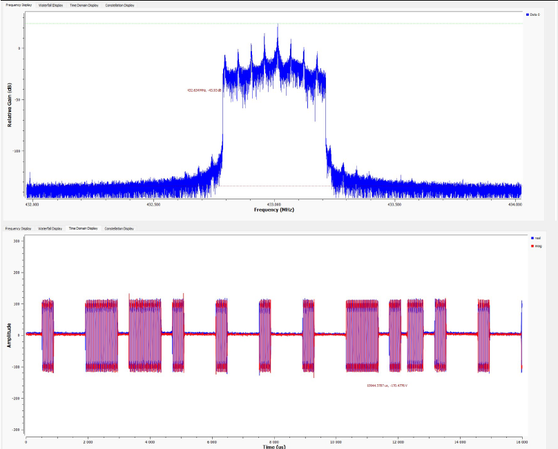Click the -50 gain tick label

(x=17, y=99)
